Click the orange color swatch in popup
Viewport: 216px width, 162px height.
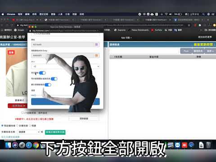click(96, 56)
